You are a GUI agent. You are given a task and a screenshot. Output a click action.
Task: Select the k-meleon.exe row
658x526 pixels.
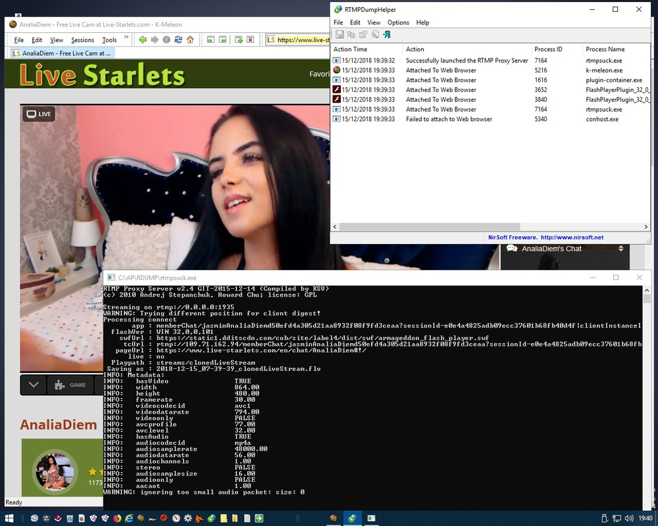coord(491,70)
